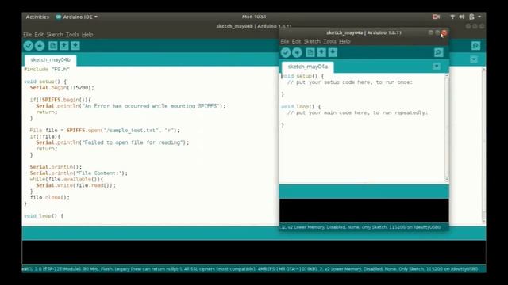508x285 pixels.
Task: Click the volume icon in top bar
Action: [x=462, y=17]
